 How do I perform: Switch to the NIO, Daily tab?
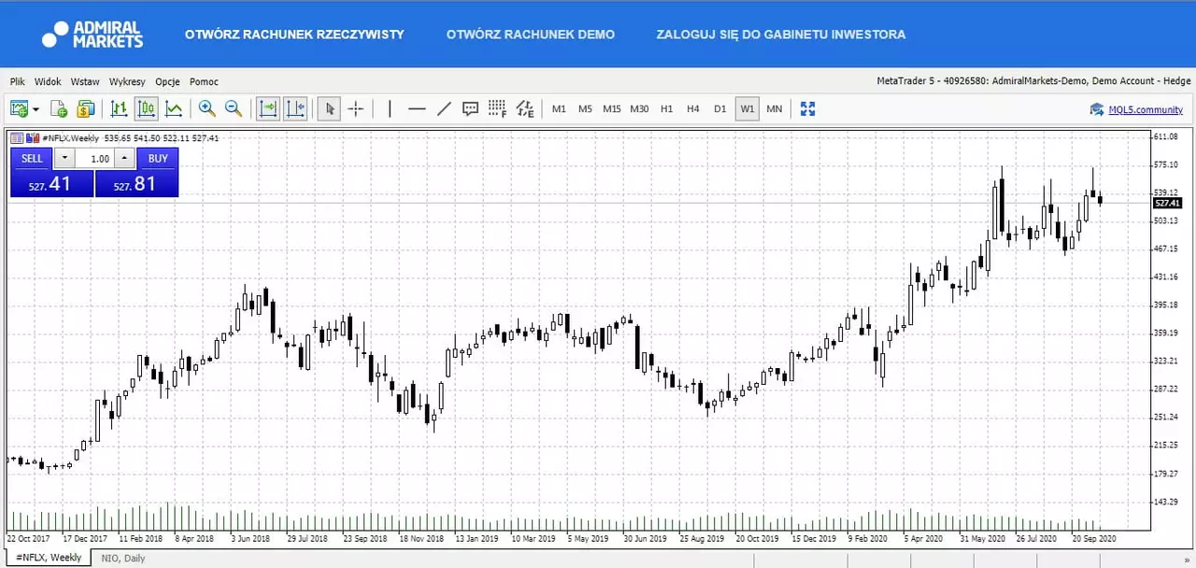(123, 558)
